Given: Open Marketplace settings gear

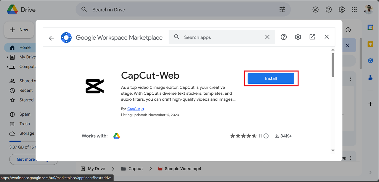Looking at the screenshot, I should click(298, 37).
